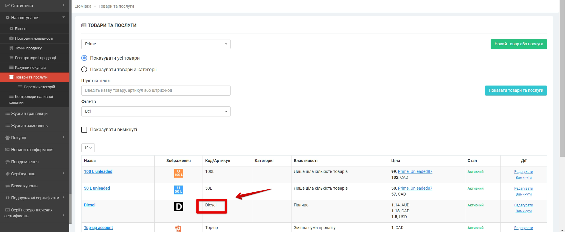Select the Показувати товари з категорії option
The width and height of the screenshot is (565, 232).
tap(84, 70)
